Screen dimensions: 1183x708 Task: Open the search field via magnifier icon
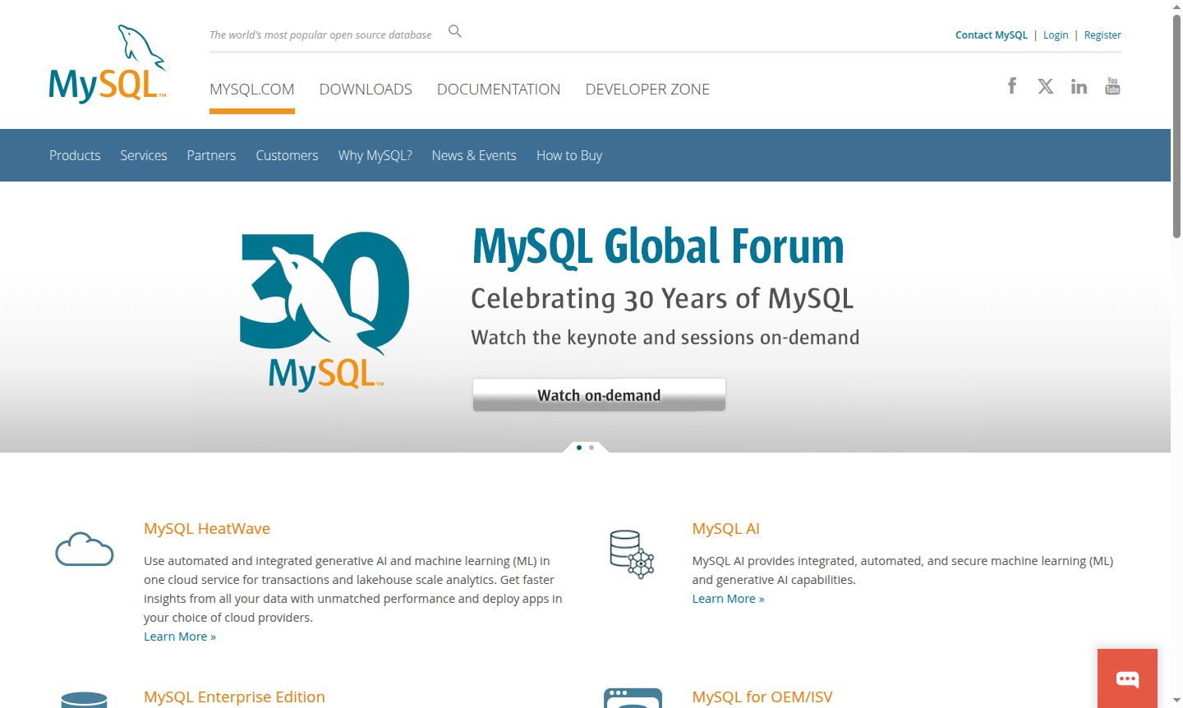[x=454, y=30]
